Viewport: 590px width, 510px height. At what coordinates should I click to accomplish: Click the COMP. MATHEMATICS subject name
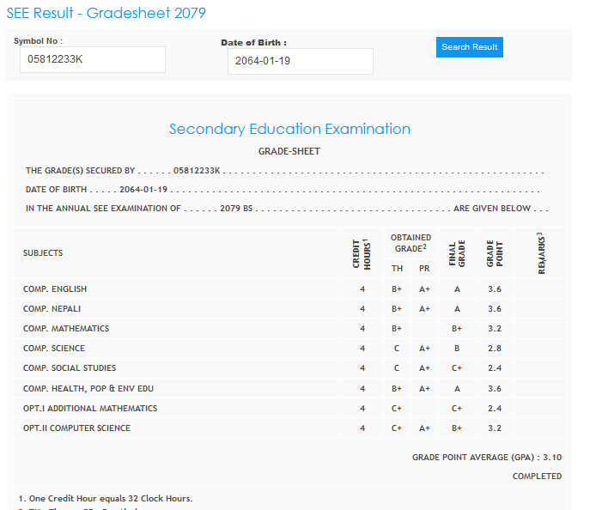tap(66, 329)
